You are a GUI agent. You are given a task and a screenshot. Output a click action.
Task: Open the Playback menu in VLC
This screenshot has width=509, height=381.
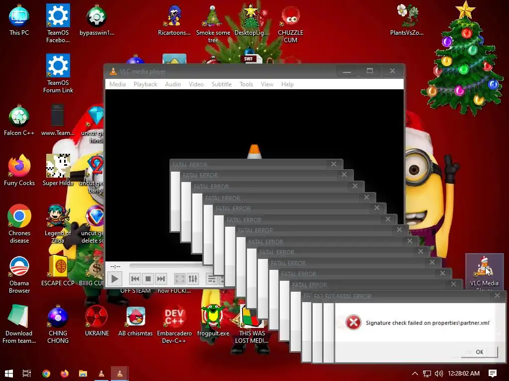(x=146, y=84)
